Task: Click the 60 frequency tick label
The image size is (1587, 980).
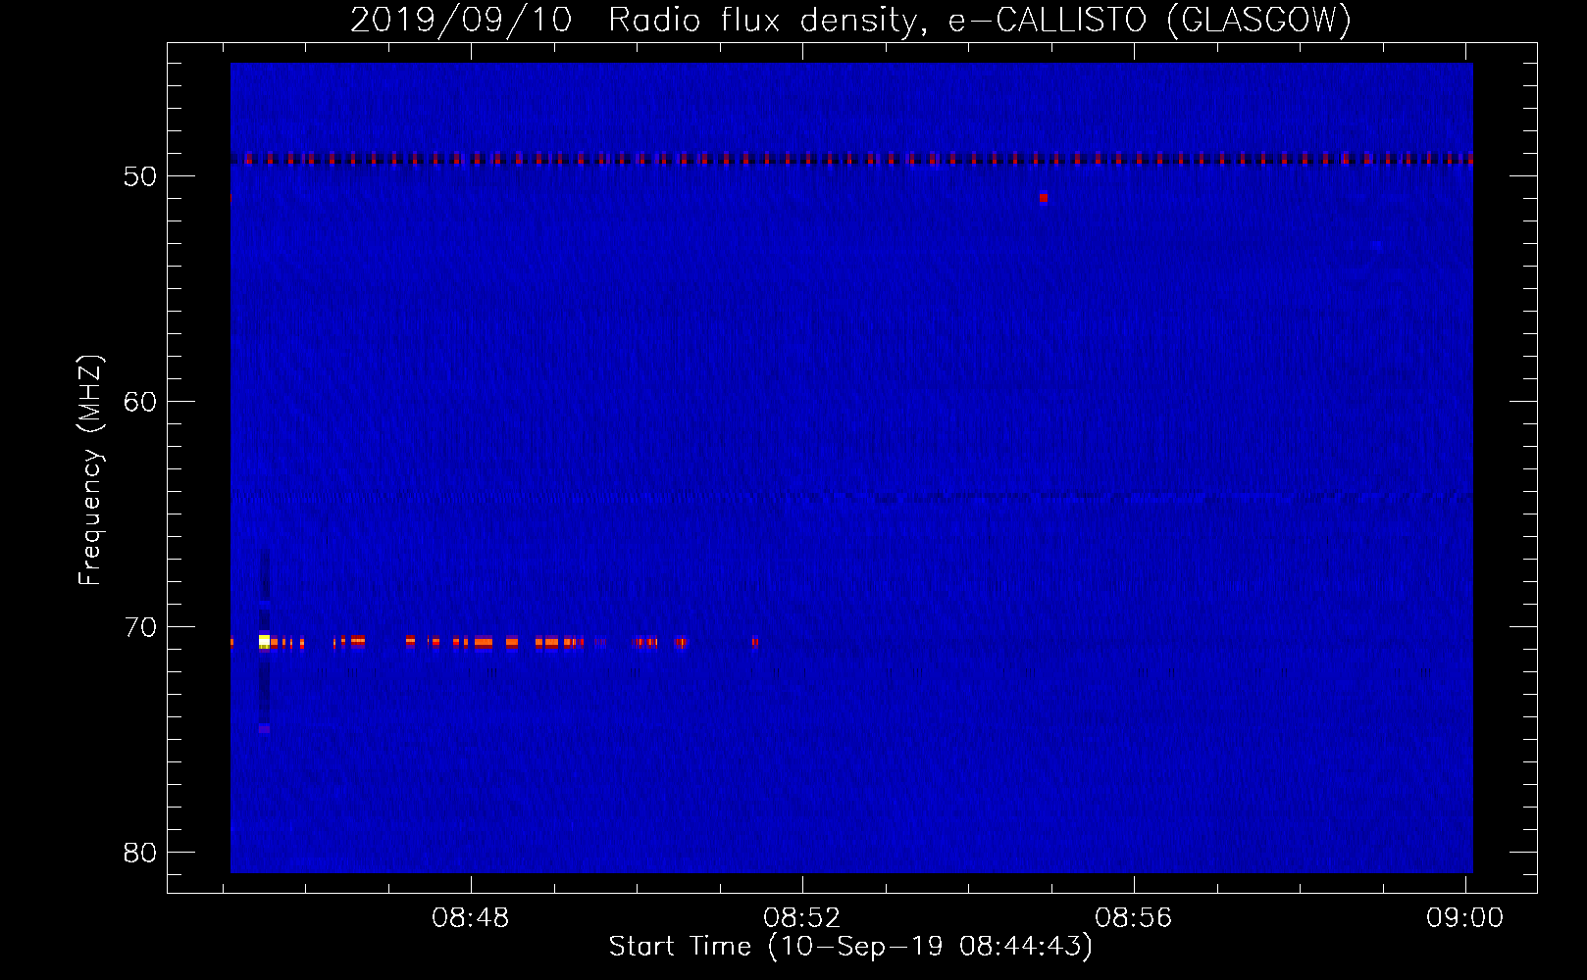Action: 140,402
